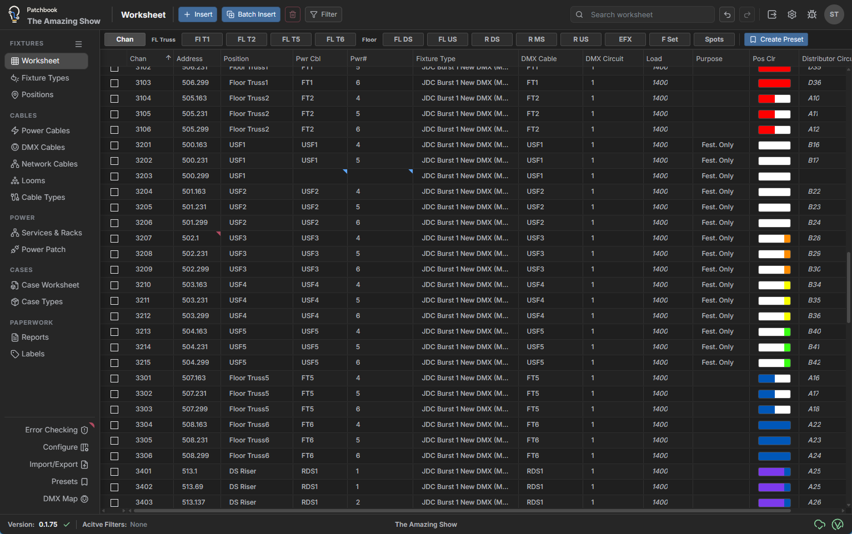The image size is (852, 534).
Task: Click the Create Preset button
Action: 776,39
